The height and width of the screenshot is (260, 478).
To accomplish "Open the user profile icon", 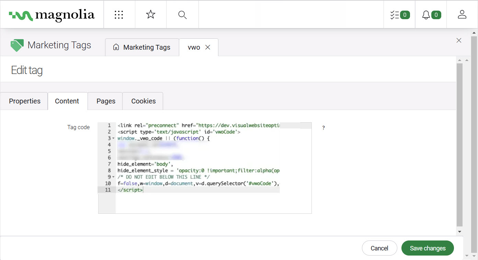I will pyautogui.click(x=462, y=15).
